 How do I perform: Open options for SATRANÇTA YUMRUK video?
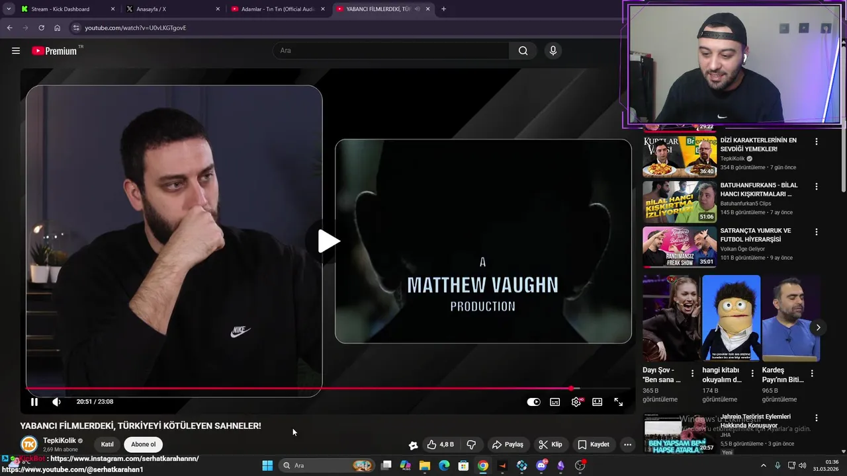click(x=816, y=232)
